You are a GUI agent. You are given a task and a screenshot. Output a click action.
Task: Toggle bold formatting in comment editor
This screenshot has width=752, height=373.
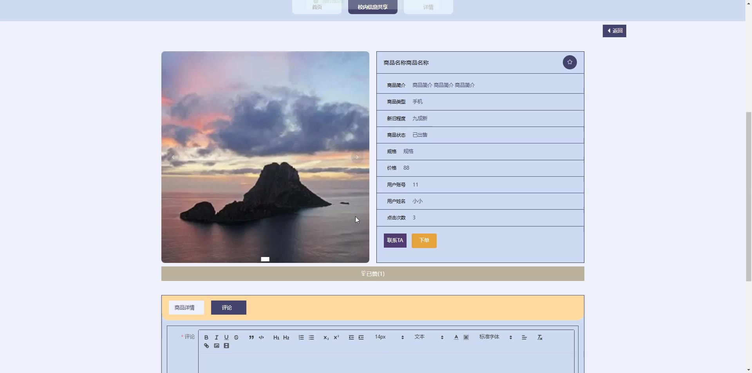tap(206, 337)
